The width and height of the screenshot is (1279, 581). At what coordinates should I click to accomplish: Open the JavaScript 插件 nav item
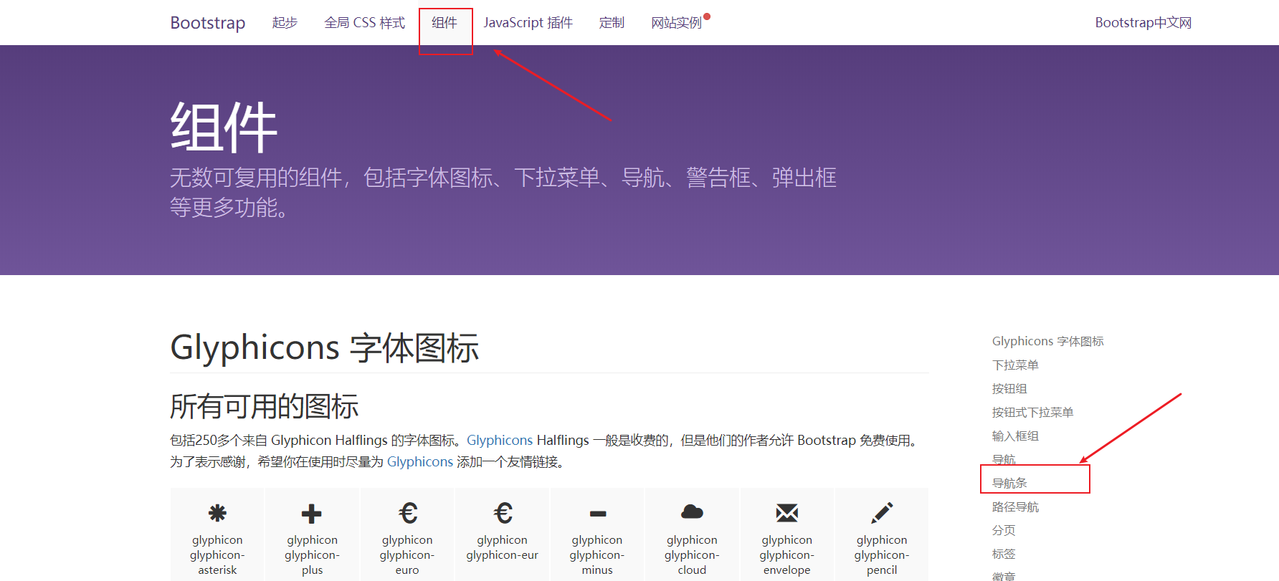click(x=528, y=23)
